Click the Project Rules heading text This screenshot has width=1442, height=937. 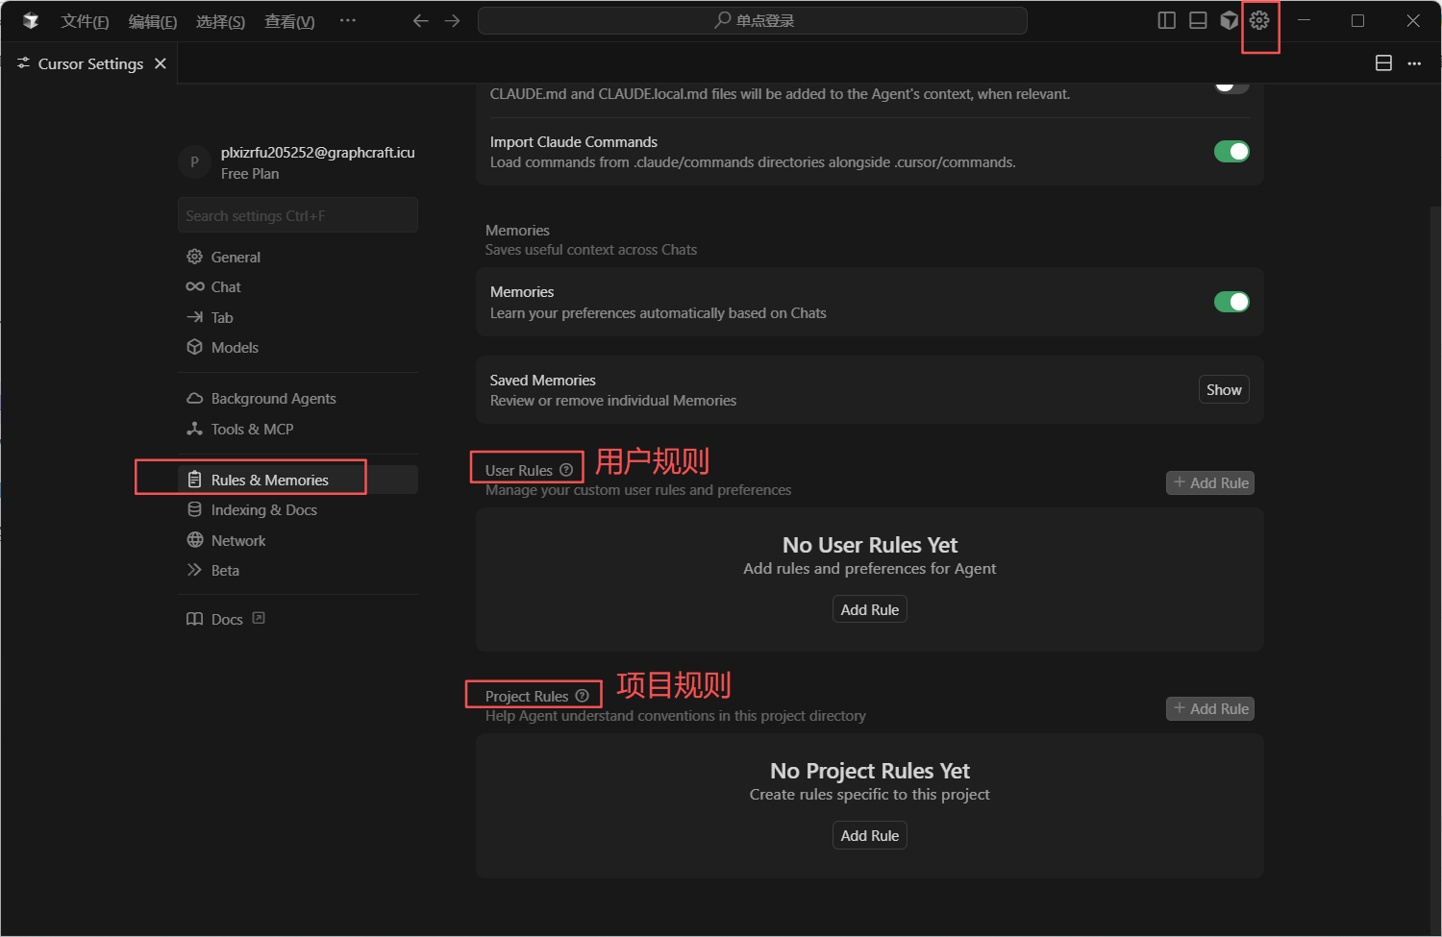coord(527,696)
